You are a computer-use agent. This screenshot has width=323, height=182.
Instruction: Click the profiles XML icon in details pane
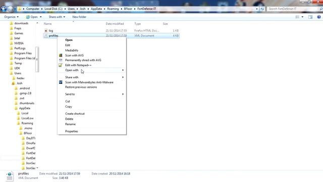pyautogui.click(x=10, y=176)
